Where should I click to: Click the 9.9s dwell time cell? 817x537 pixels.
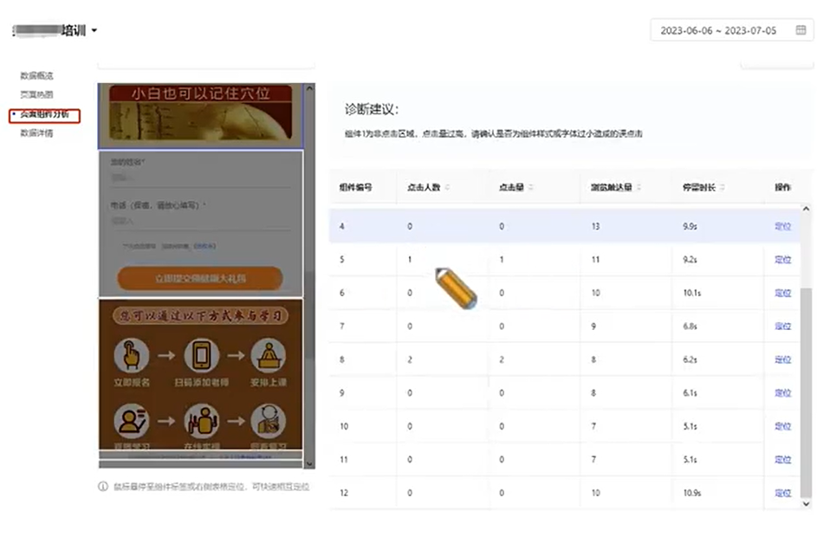pos(690,226)
